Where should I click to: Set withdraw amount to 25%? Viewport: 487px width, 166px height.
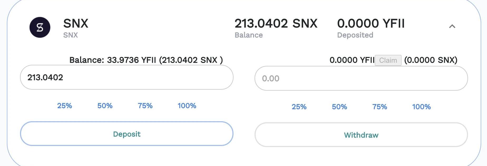(299, 107)
